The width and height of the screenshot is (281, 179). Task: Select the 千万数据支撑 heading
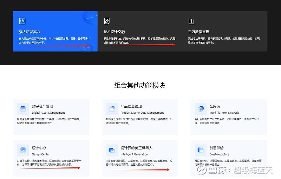(x=199, y=32)
